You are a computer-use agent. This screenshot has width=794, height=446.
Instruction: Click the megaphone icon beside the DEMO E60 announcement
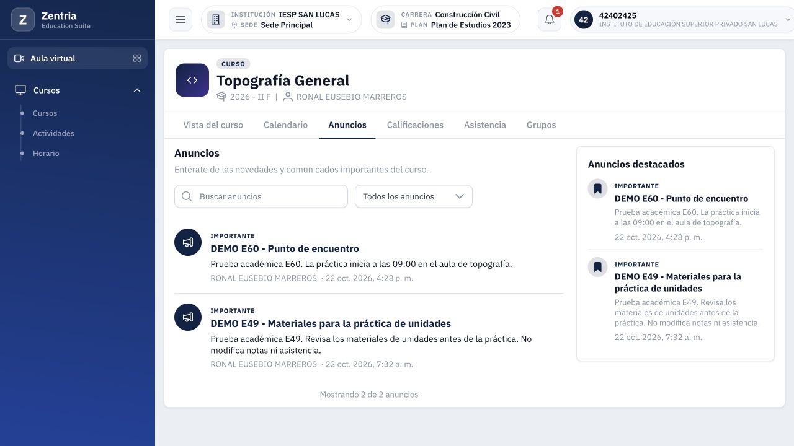(188, 242)
